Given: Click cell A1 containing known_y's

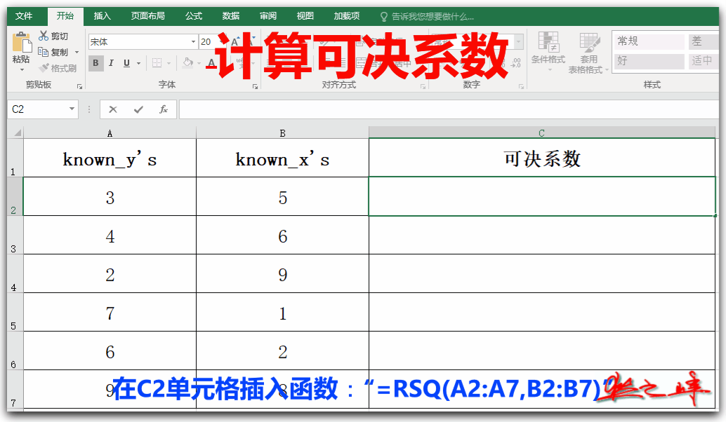Looking at the screenshot, I should tap(110, 158).
